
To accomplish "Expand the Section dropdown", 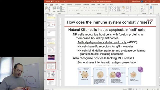I will pos(63,11).
